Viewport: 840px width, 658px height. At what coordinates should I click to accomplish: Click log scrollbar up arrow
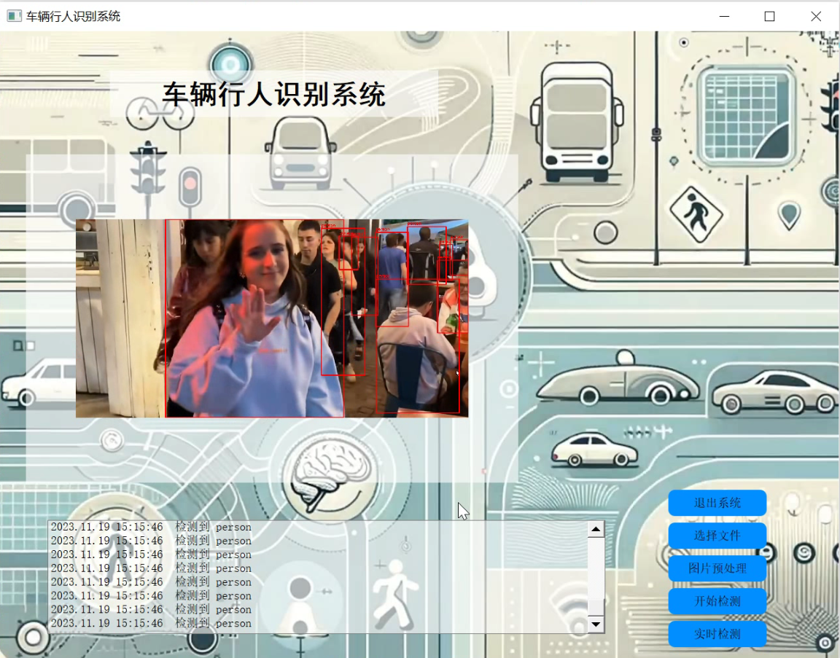(x=595, y=529)
